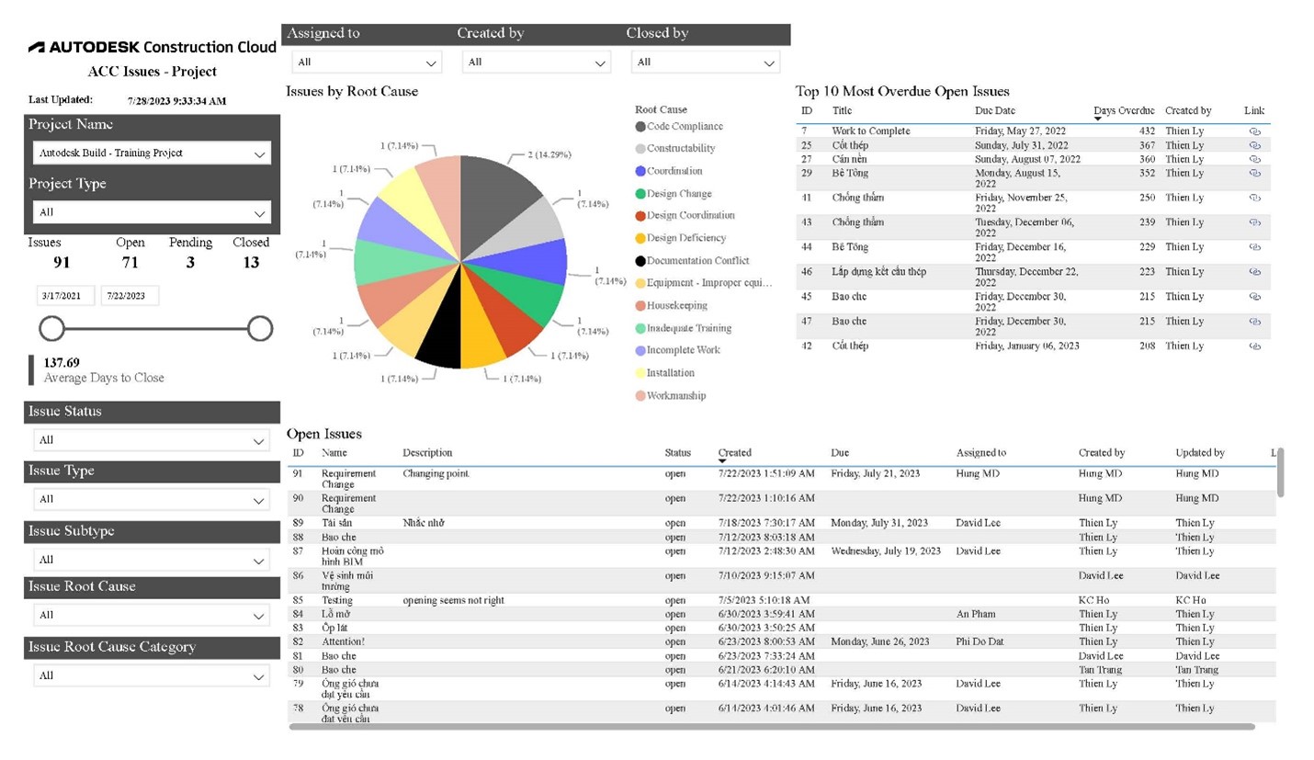
Task: Sort the overdue issues table by Title
Action: (x=842, y=110)
